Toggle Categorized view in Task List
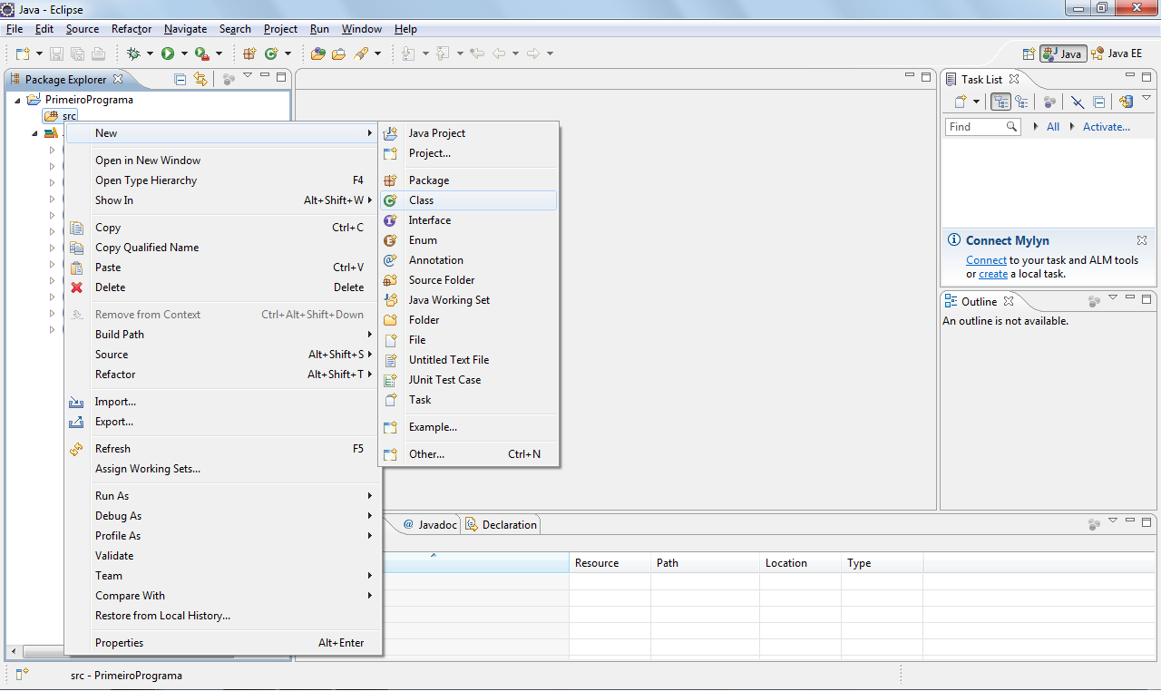Viewport: 1161px width, 691px height. [1001, 102]
